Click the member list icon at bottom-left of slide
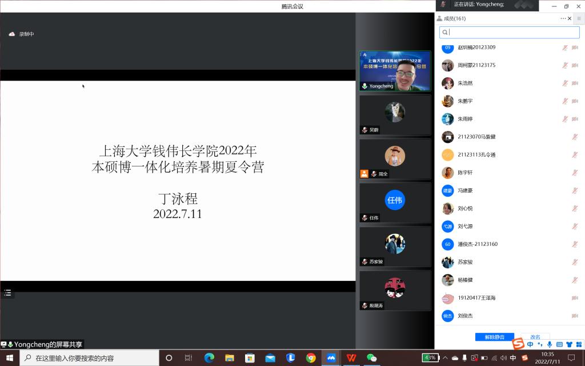 coord(7,293)
